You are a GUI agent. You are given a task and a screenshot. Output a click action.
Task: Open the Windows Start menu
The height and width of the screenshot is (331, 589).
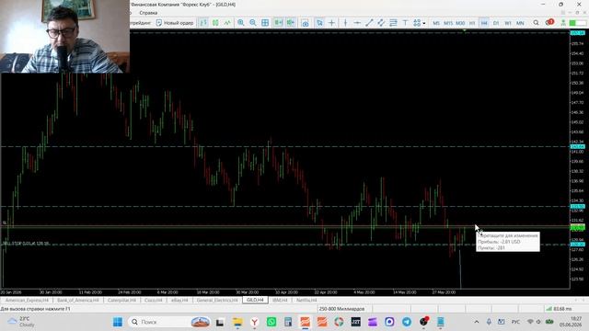(118, 322)
